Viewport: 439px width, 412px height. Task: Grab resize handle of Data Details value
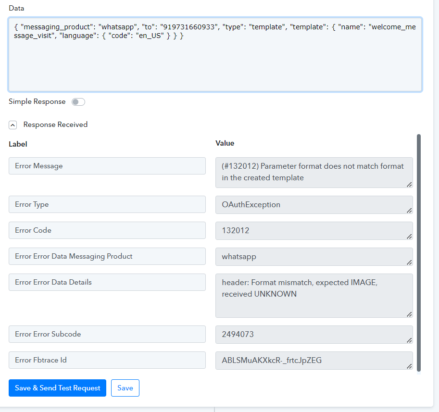pos(409,314)
